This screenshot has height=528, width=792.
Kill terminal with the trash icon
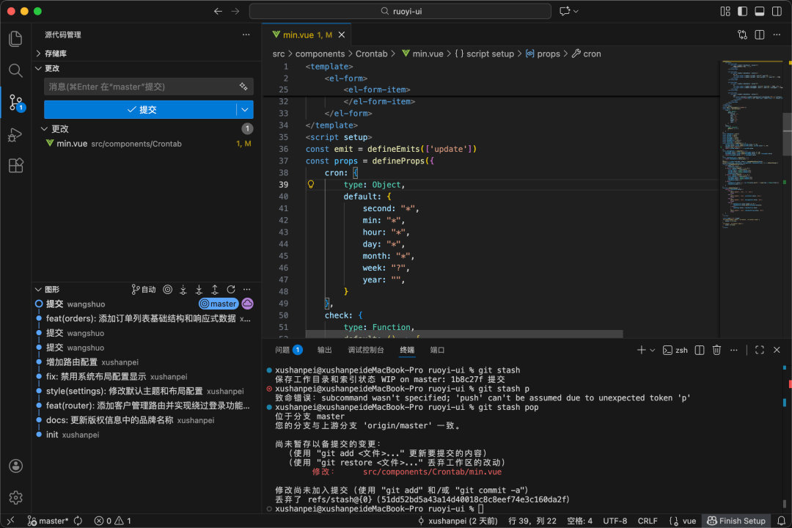pyautogui.click(x=716, y=350)
